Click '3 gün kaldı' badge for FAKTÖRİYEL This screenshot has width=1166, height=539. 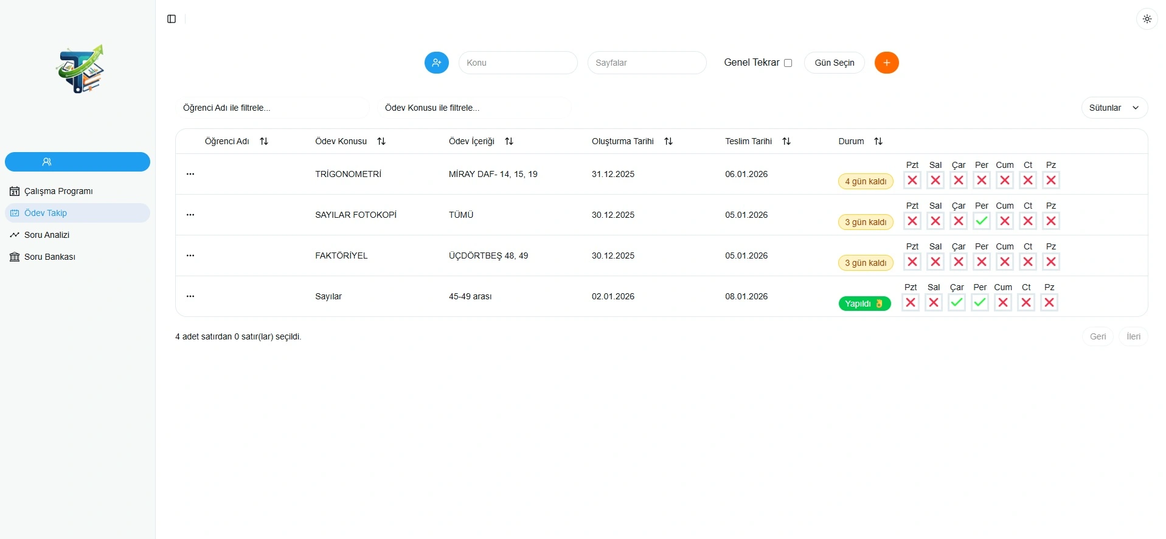tap(866, 263)
